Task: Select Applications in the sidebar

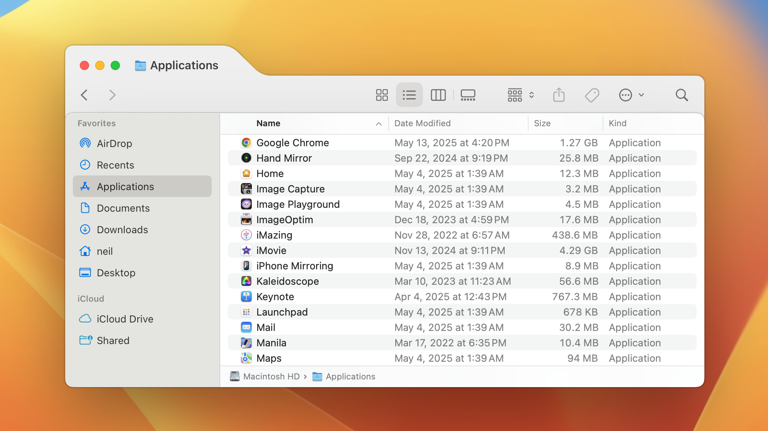Action: pyautogui.click(x=142, y=187)
